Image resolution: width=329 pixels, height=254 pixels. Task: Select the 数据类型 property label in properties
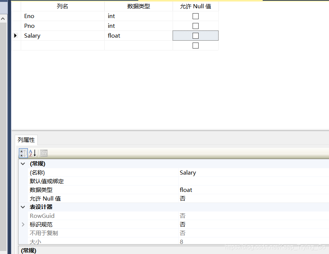pos(41,190)
